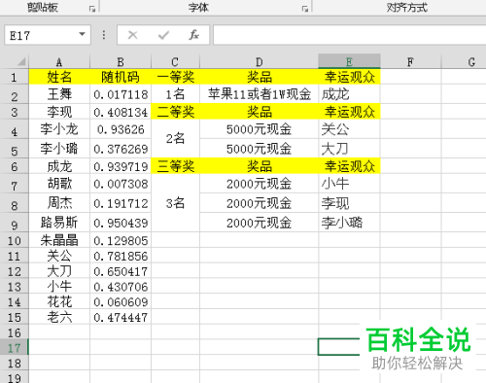Click the 三等奖 cell

175,166
